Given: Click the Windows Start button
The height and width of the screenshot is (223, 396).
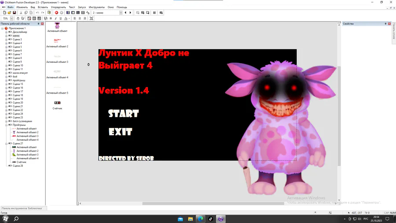Looking at the screenshot, I should (5, 219).
